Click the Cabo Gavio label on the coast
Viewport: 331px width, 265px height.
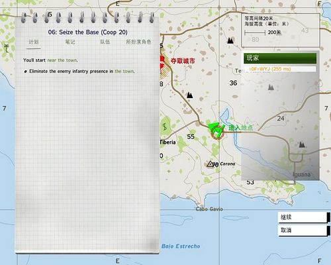point(209,209)
